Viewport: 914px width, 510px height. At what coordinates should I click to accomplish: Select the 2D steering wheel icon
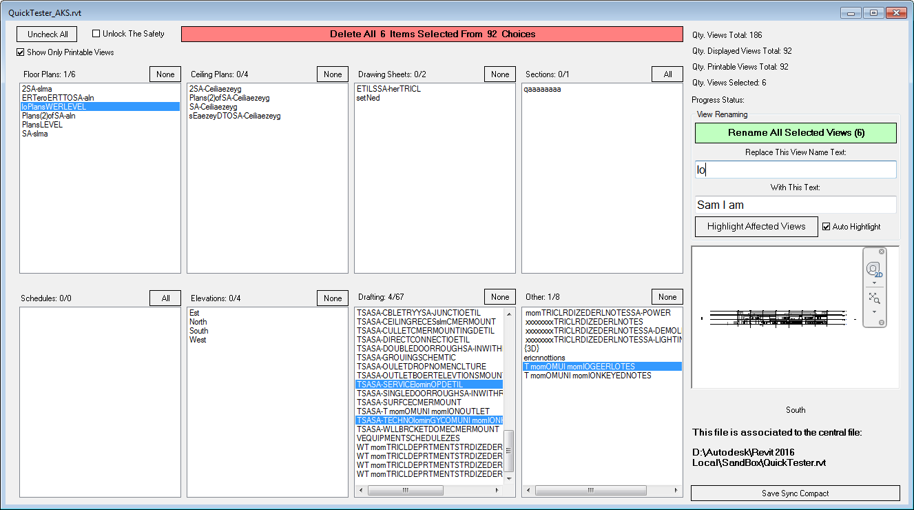(x=873, y=269)
